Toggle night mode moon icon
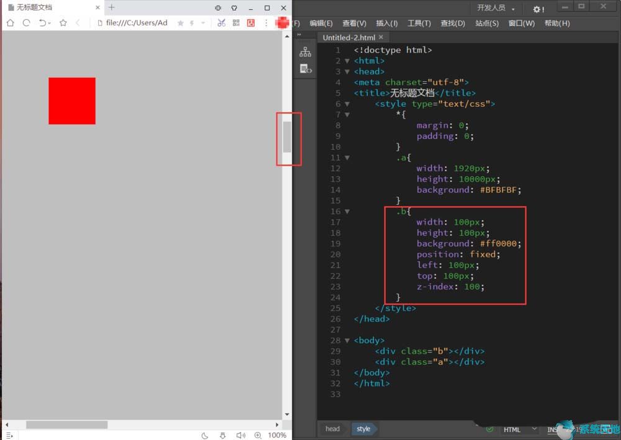621x440 pixels. coord(205,436)
